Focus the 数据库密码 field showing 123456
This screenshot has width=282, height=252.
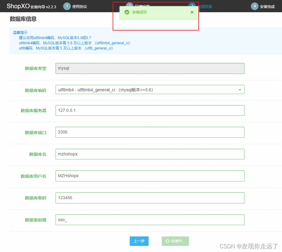[x=150, y=198]
